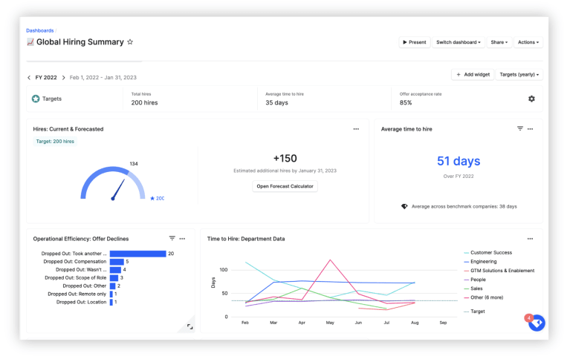570x356 pixels.
Task: Go to Dashboards breadcrumb link
Action: tap(39, 30)
